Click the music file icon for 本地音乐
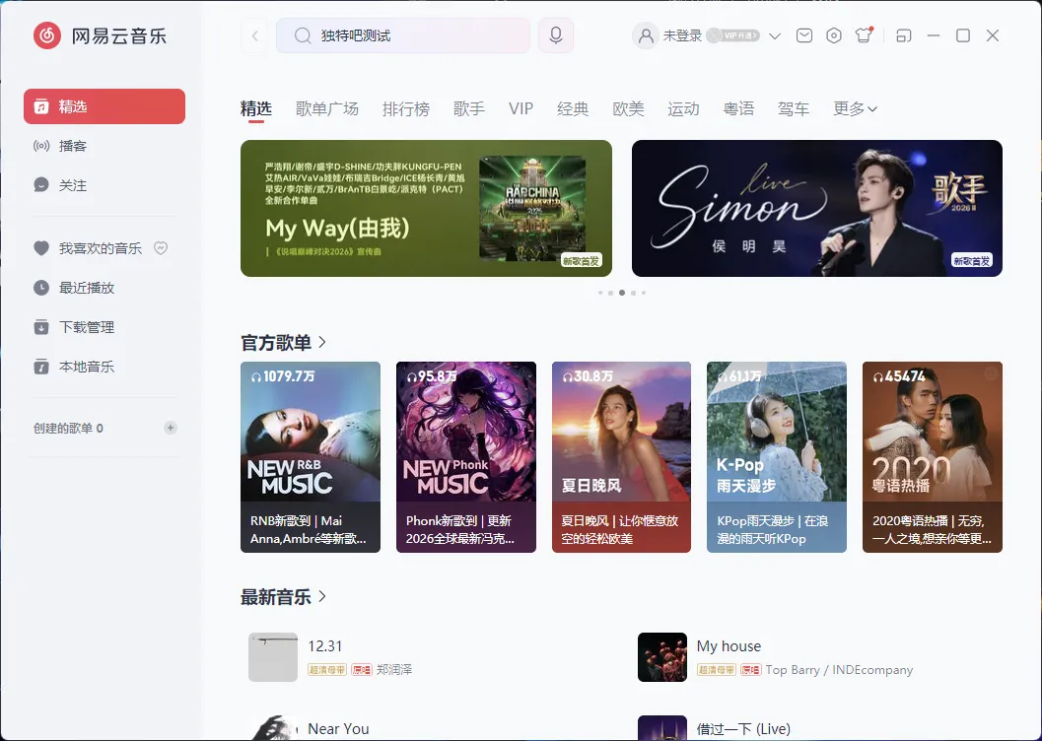Screen dimensions: 1042x741 (41, 366)
